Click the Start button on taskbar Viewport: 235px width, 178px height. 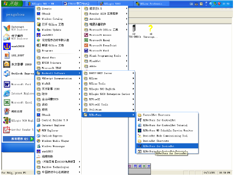coord(12,3)
